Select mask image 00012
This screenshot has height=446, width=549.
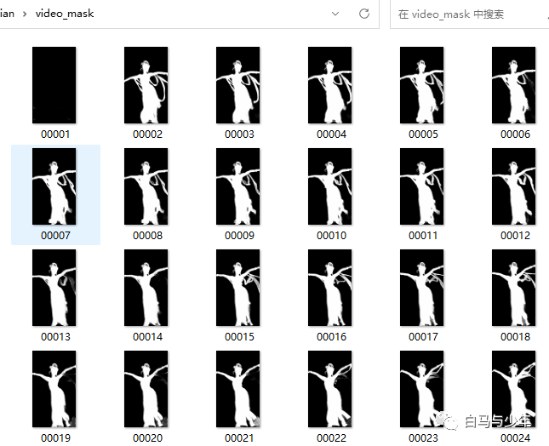(513, 186)
